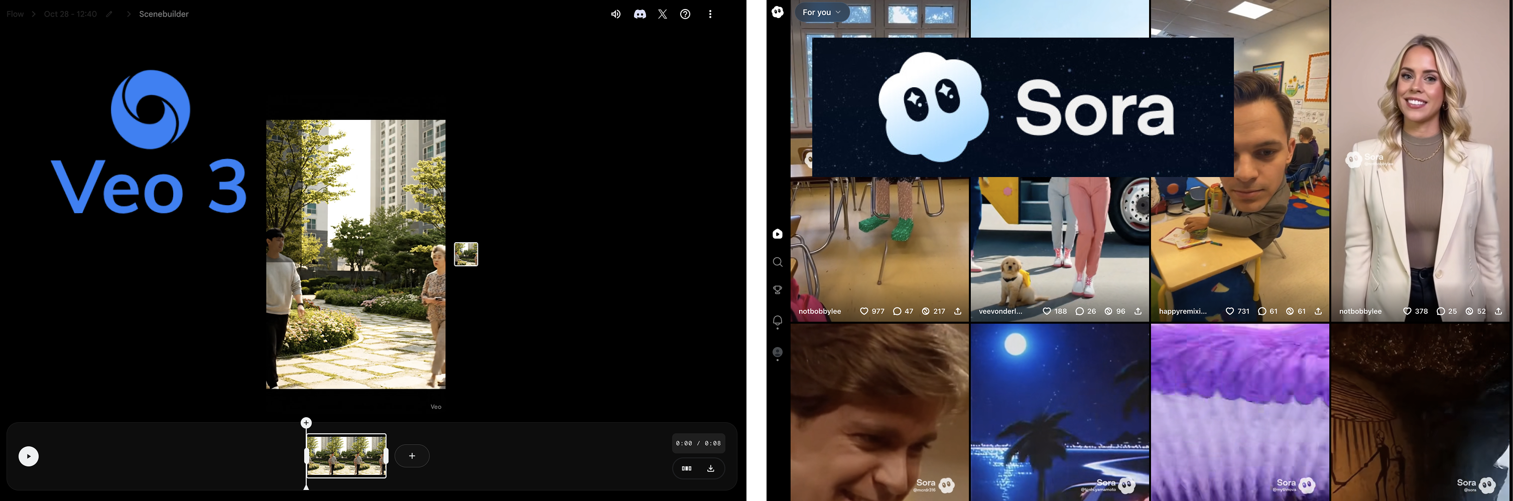The height and width of the screenshot is (501, 1513).
Task: Click the remix icon showing 96
Action: point(1108,311)
